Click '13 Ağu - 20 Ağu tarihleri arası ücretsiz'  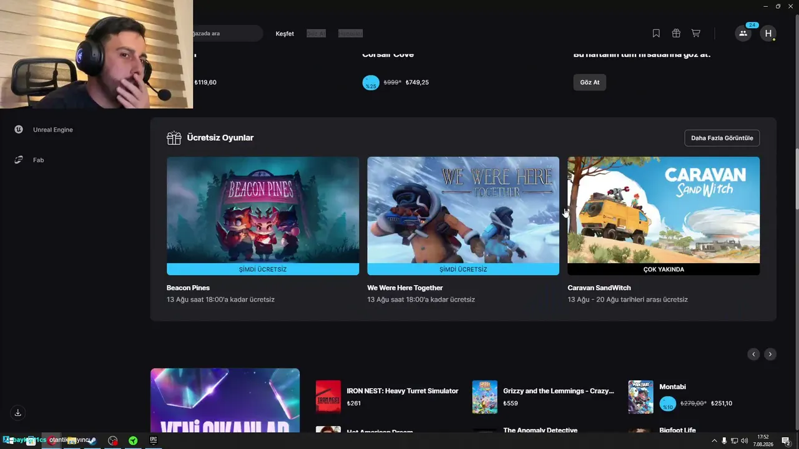click(628, 300)
